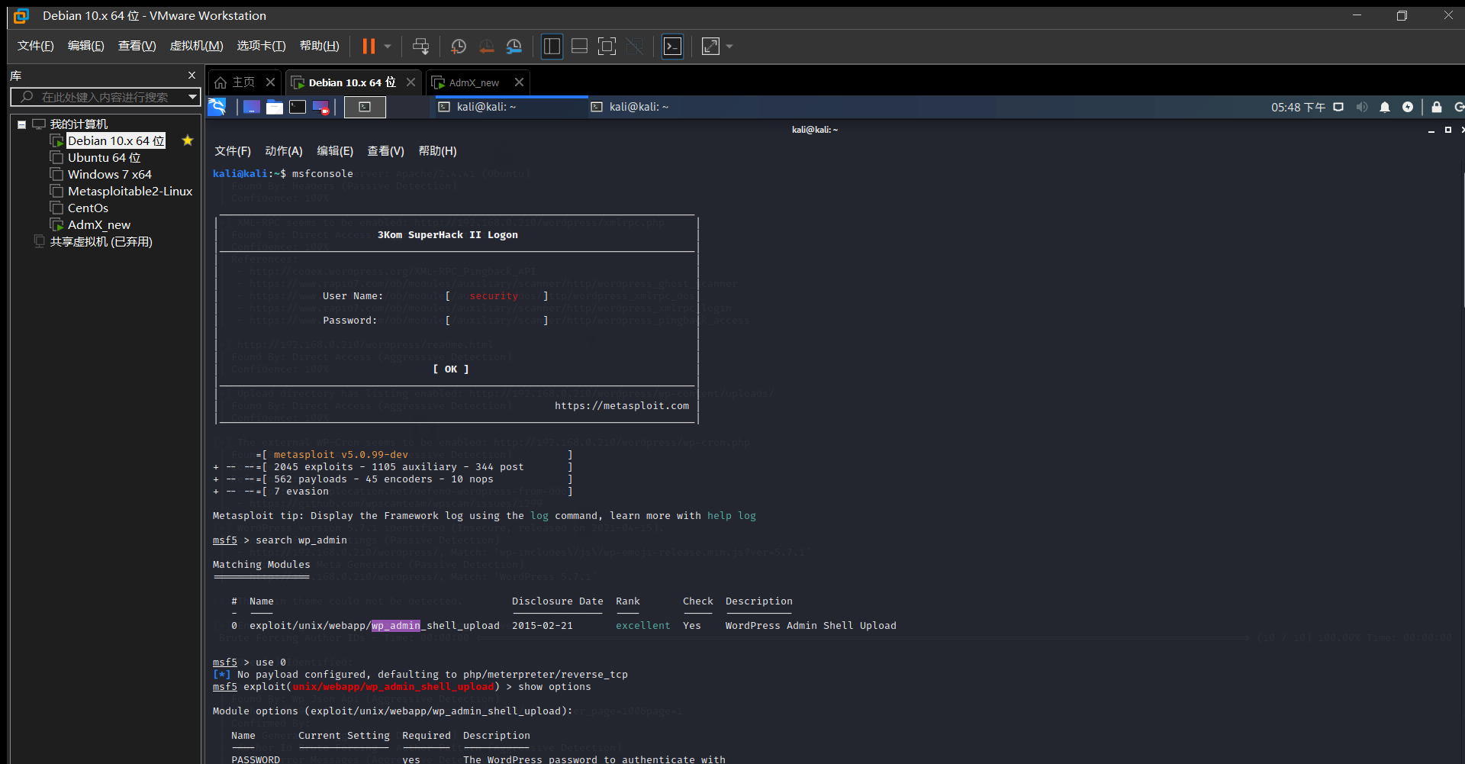Select CentOs in library
The width and height of the screenshot is (1465, 764).
click(x=88, y=208)
